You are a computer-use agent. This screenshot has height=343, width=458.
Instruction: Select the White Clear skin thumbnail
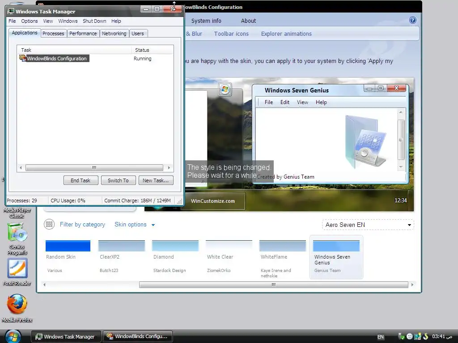(229, 246)
